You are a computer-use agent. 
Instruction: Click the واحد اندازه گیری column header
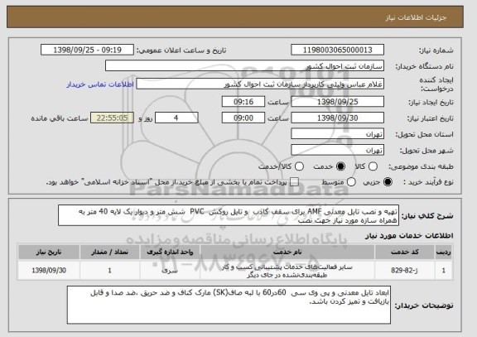point(170,252)
